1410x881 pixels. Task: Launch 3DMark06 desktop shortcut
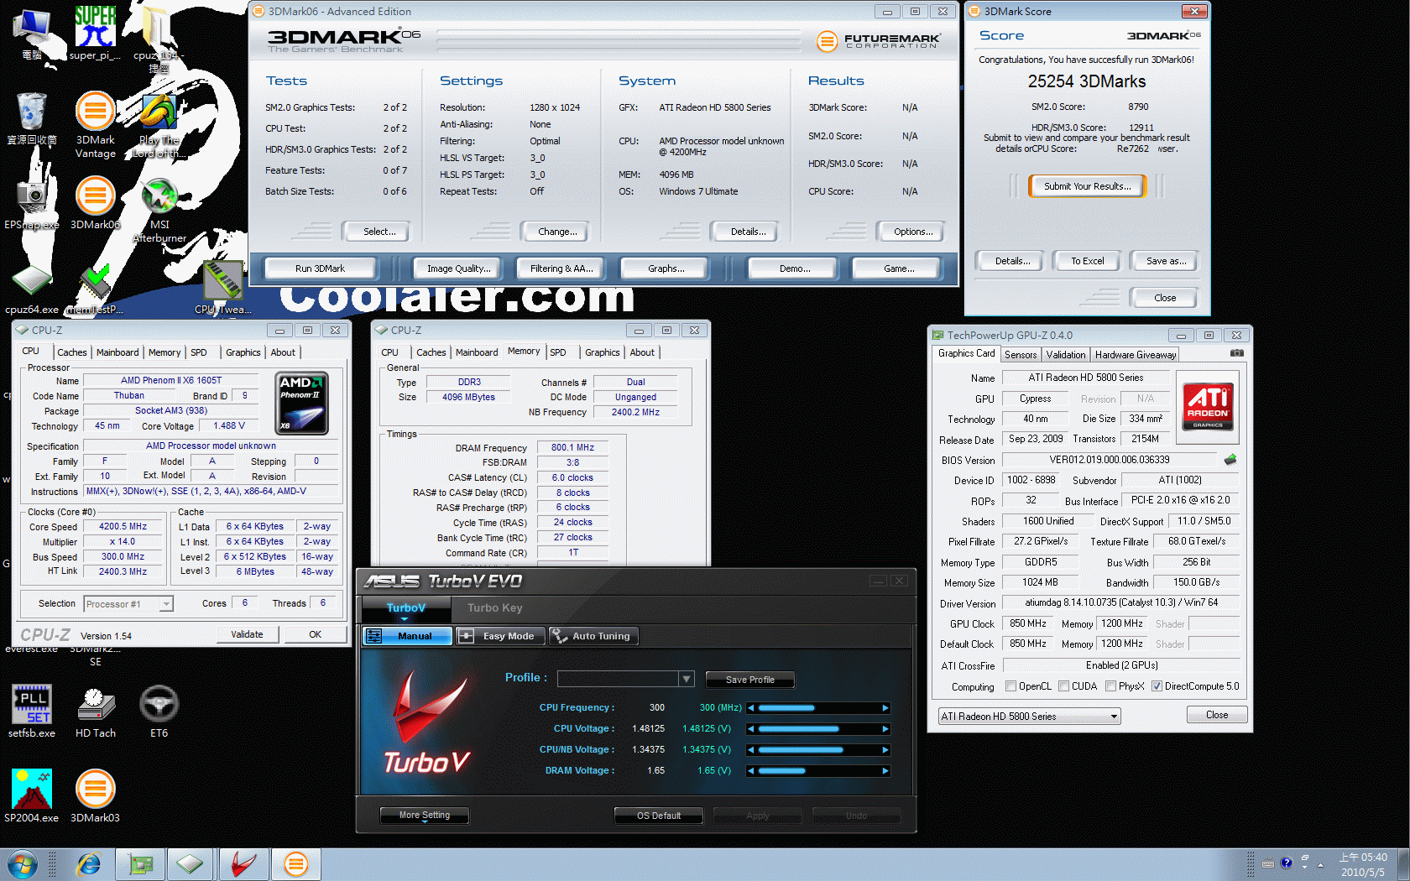click(95, 203)
